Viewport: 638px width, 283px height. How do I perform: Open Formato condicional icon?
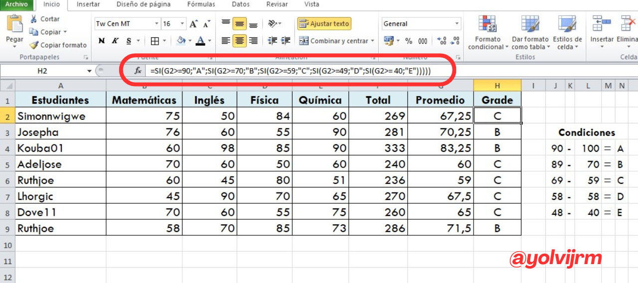point(487,24)
